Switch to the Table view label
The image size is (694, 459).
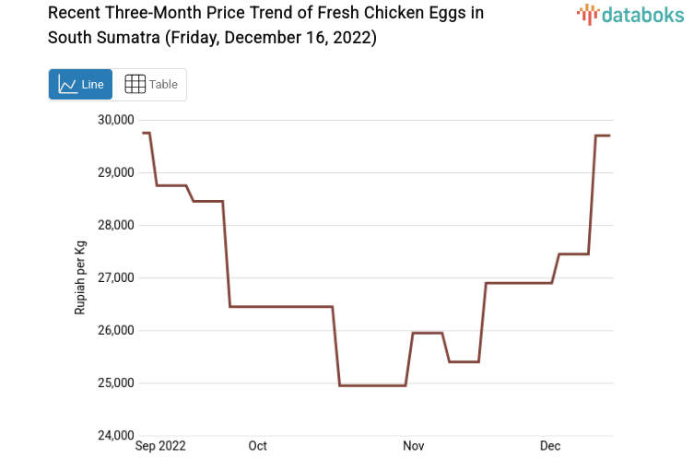(164, 85)
